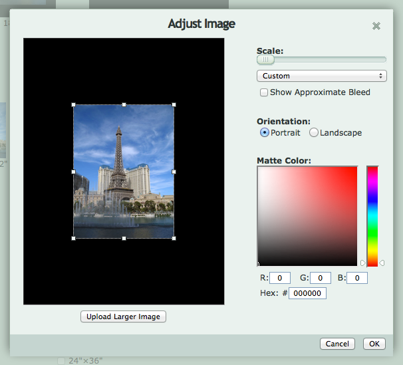Toggle the 24"×36" checkbox behind dialog
403x365 pixels.
[x=61, y=360]
